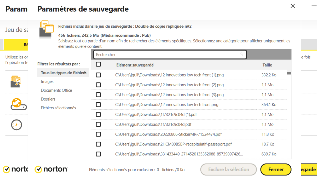
Task: Click the Exclure la sélection button
Action: pos(228,169)
